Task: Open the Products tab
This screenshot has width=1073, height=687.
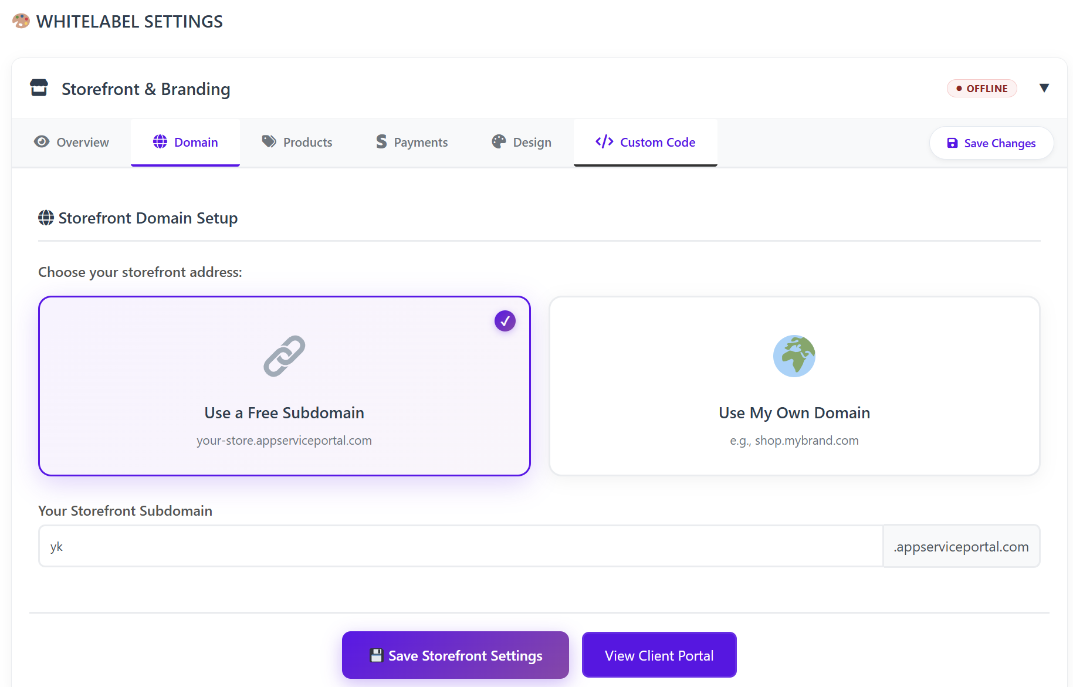Action: [x=297, y=143]
